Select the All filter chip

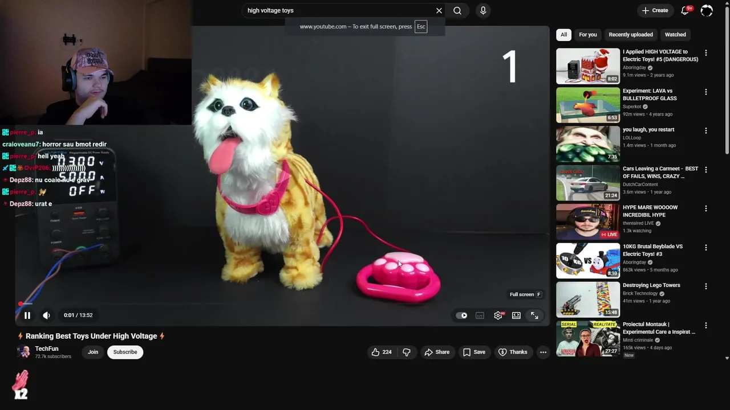point(563,35)
